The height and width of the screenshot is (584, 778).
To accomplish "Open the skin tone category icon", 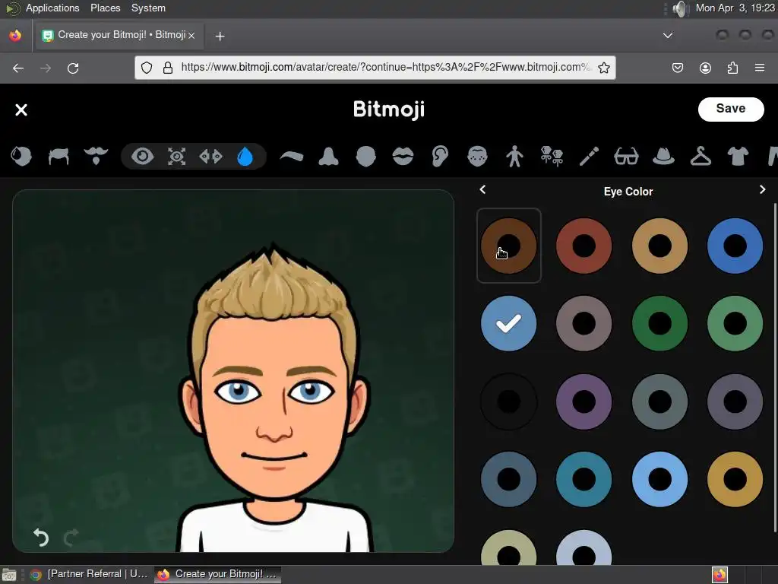I will pos(21,157).
